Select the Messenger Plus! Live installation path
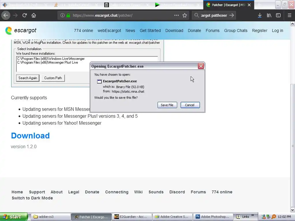This screenshot has width=295, height=221. point(48,62)
